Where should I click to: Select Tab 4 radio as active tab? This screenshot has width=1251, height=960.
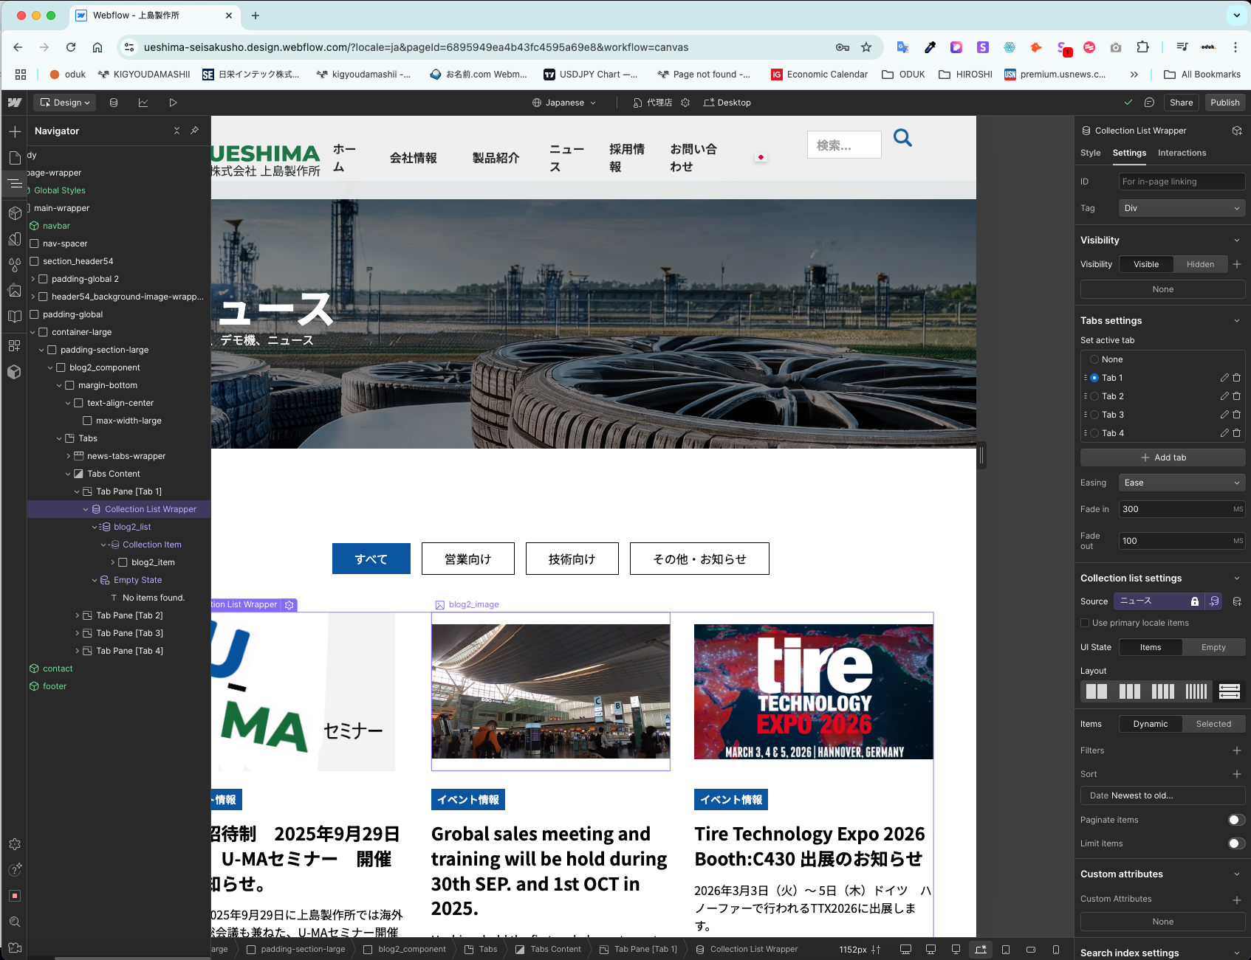[x=1094, y=433]
